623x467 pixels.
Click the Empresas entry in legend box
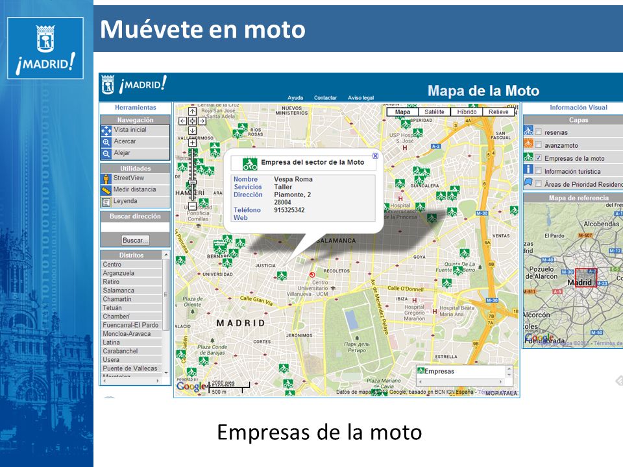click(x=436, y=371)
